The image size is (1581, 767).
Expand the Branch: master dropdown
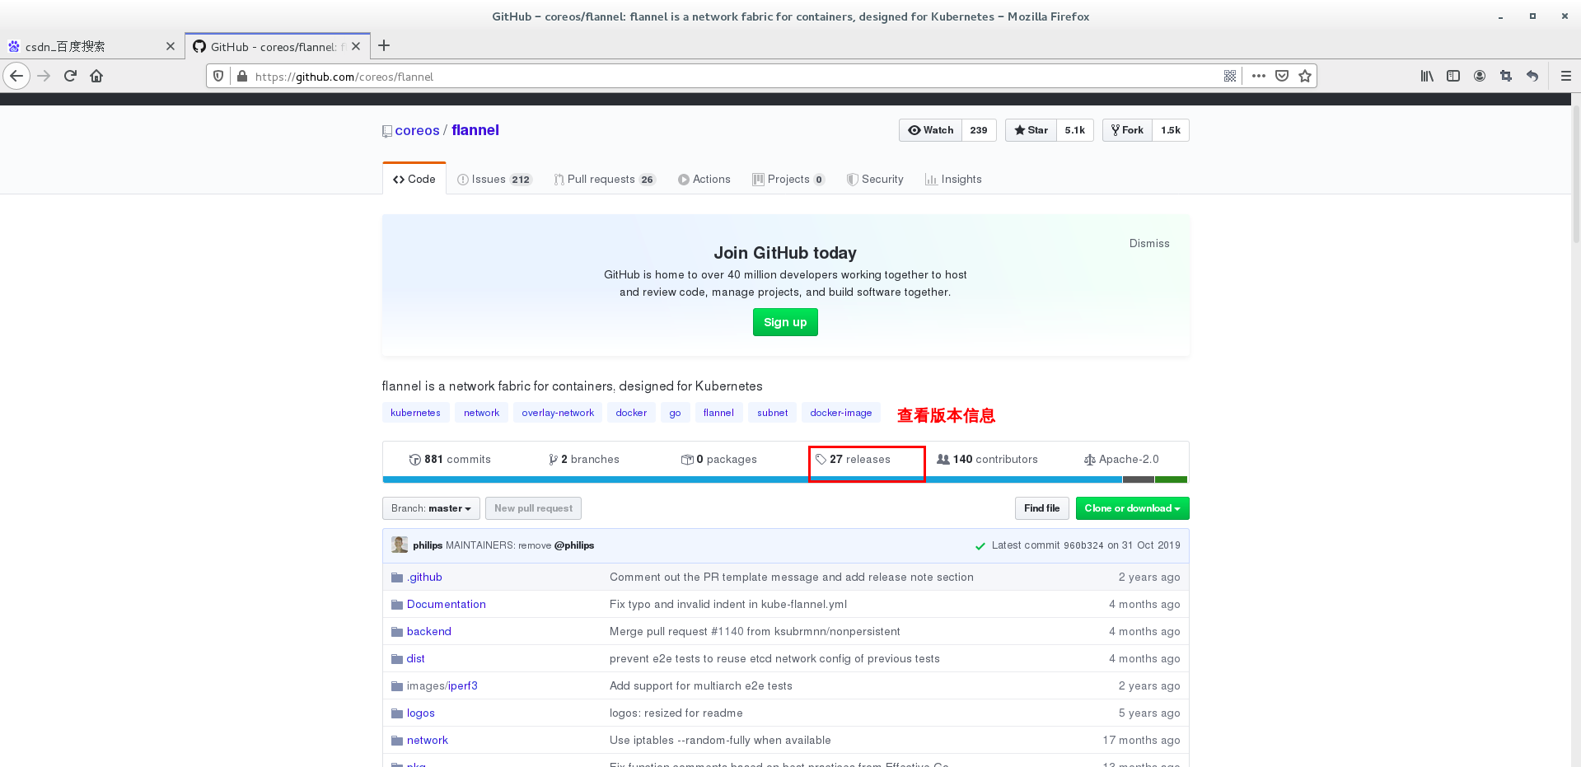pyautogui.click(x=431, y=508)
